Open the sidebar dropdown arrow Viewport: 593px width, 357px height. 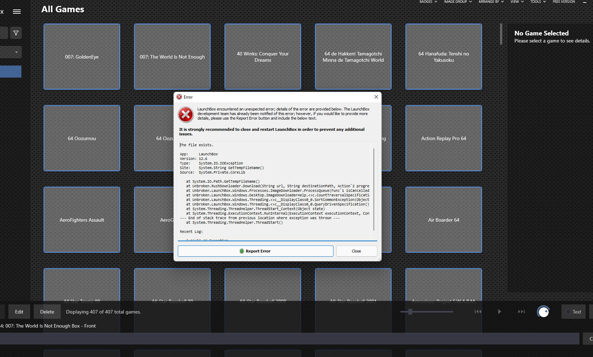[16, 52]
